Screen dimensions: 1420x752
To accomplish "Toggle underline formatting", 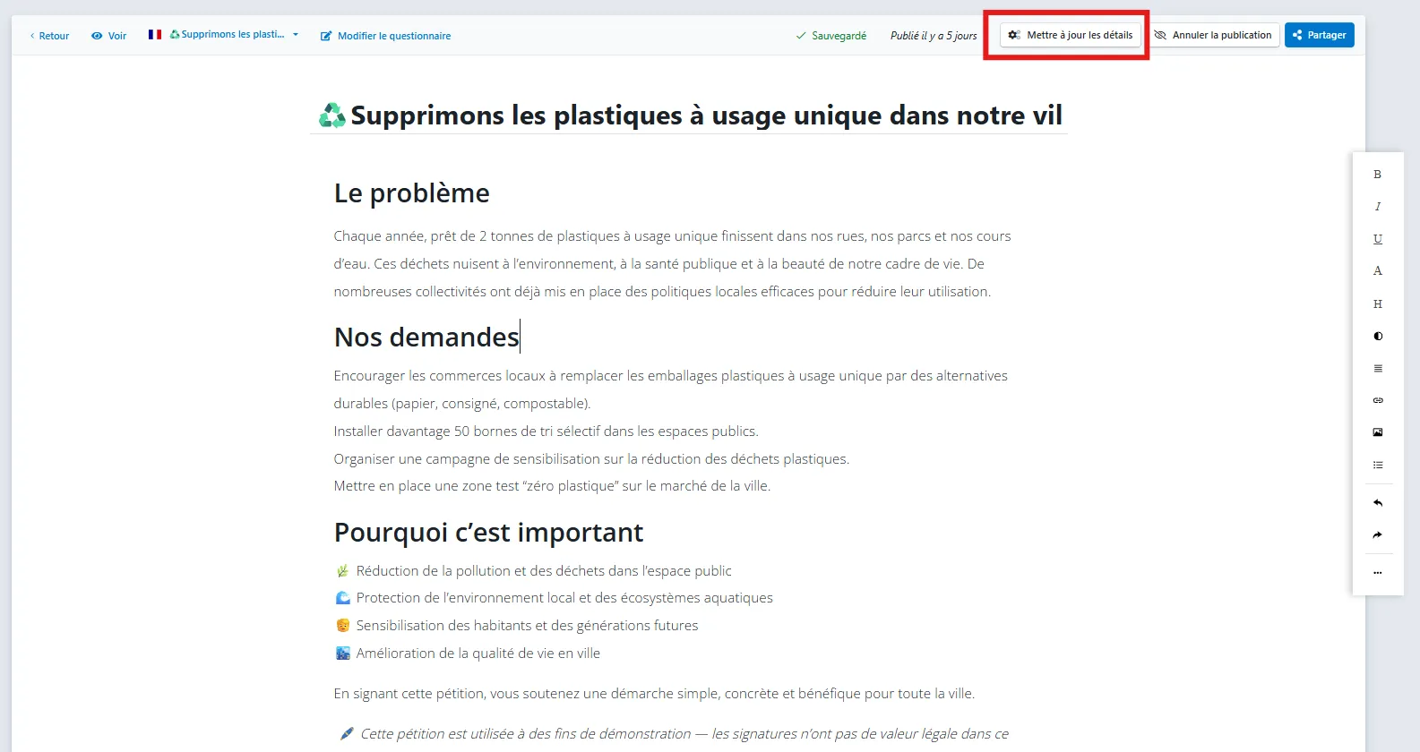I will (x=1377, y=239).
